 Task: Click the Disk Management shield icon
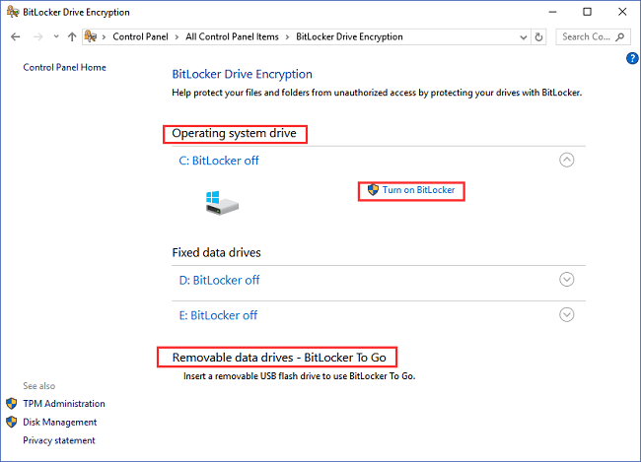pyautogui.click(x=11, y=422)
